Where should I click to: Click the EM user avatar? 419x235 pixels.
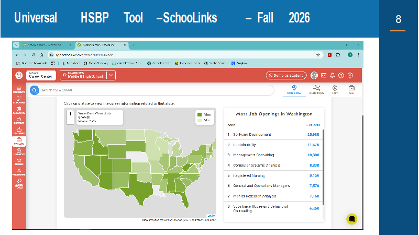(314, 75)
